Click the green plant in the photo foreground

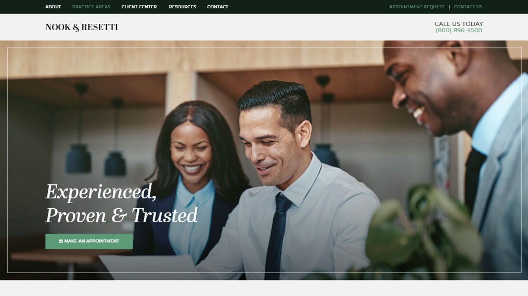pos(421,235)
